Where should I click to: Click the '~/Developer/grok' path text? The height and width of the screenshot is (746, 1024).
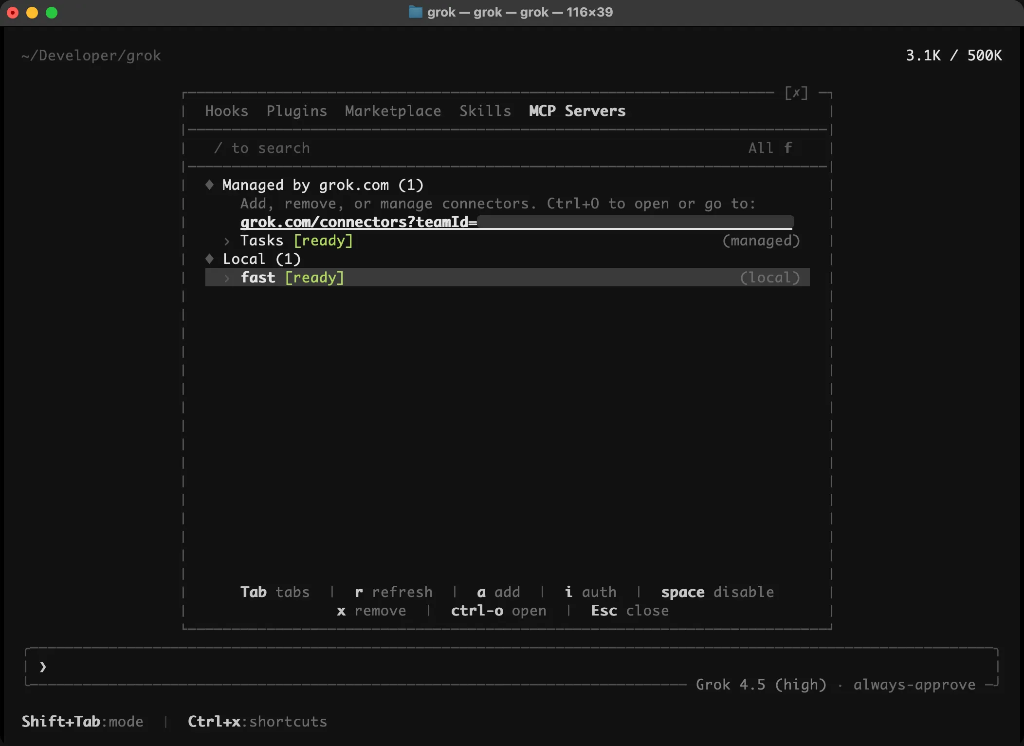pyautogui.click(x=91, y=56)
